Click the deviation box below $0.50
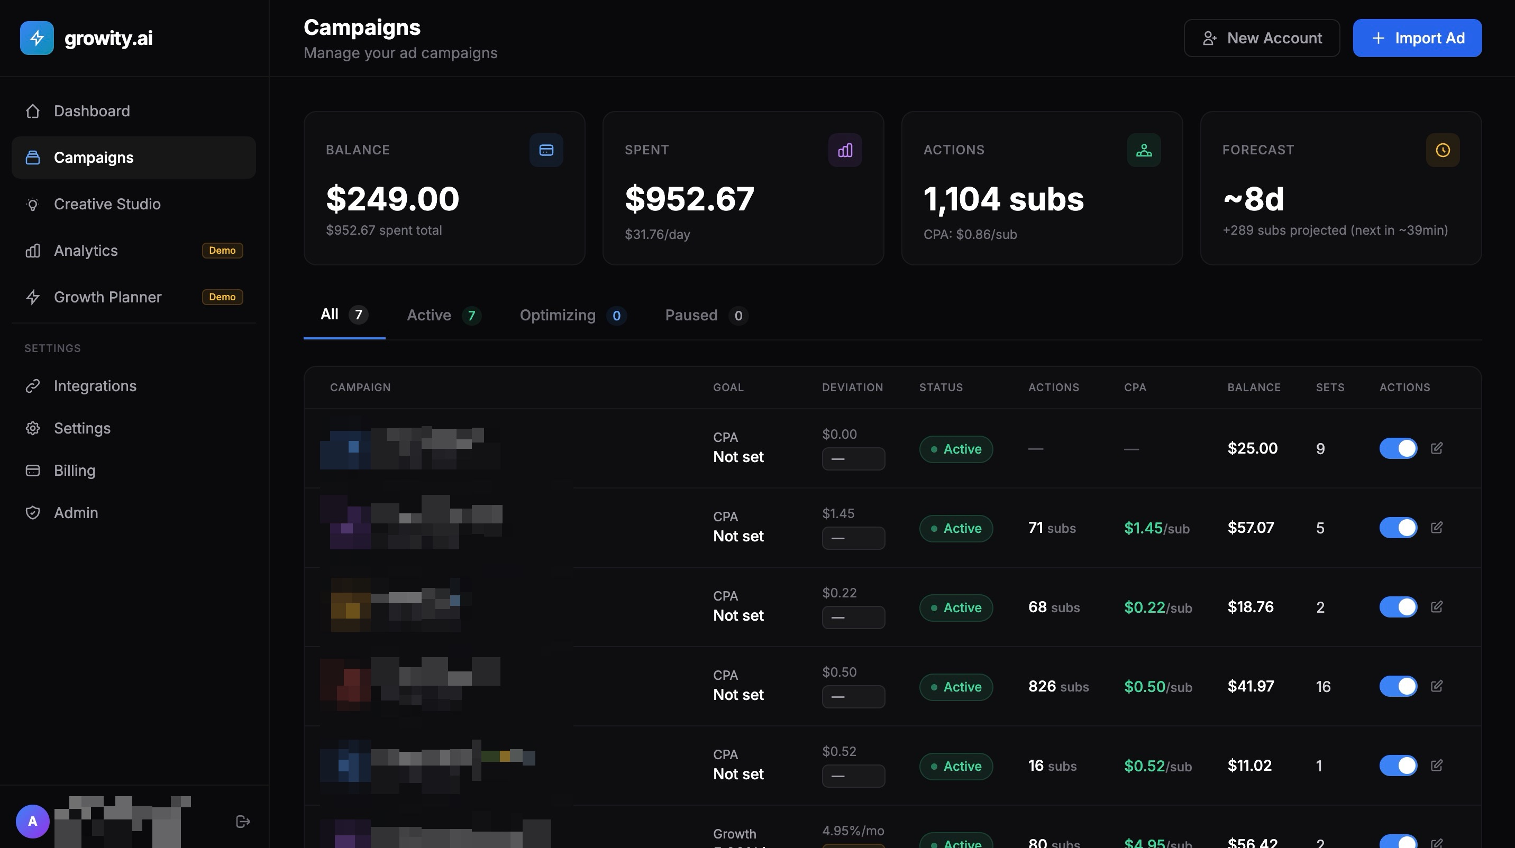 pyautogui.click(x=853, y=697)
